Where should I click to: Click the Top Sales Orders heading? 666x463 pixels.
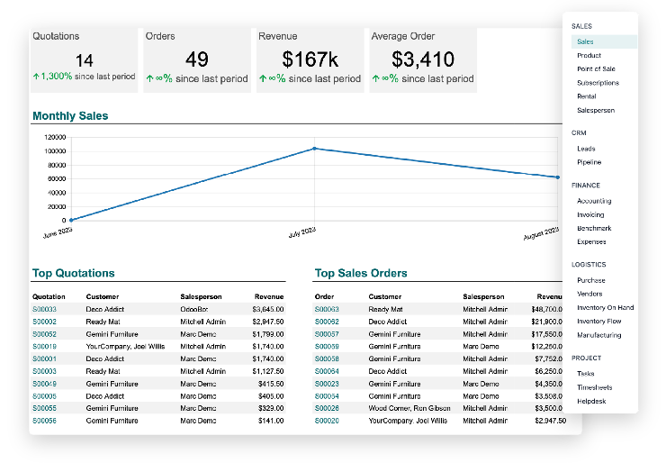360,273
